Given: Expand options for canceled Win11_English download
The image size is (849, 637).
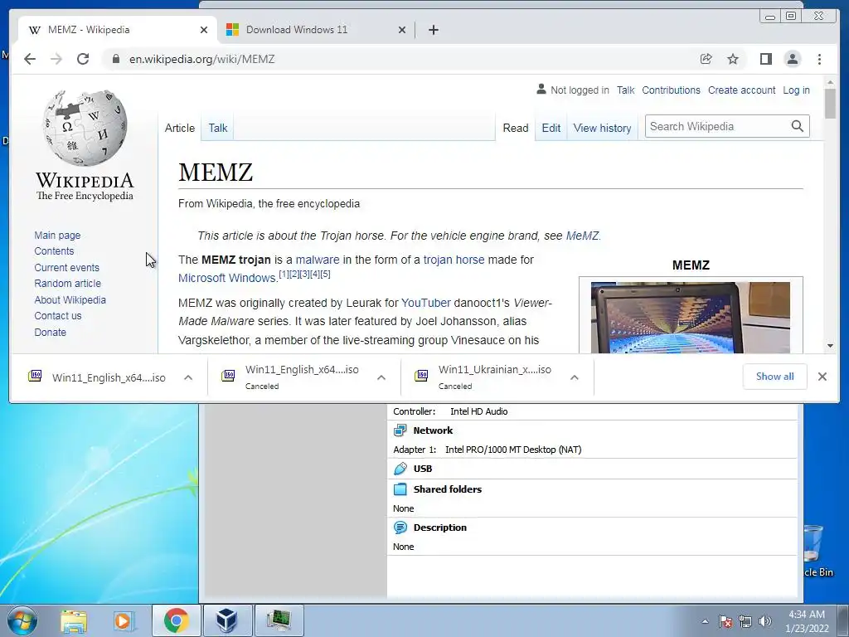Looking at the screenshot, I should pos(381,377).
